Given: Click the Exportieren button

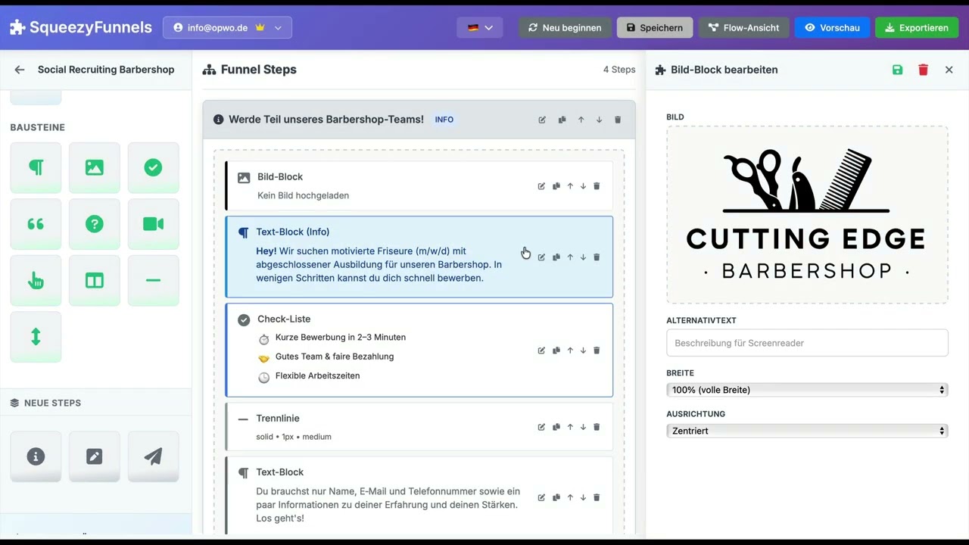Looking at the screenshot, I should click(917, 27).
